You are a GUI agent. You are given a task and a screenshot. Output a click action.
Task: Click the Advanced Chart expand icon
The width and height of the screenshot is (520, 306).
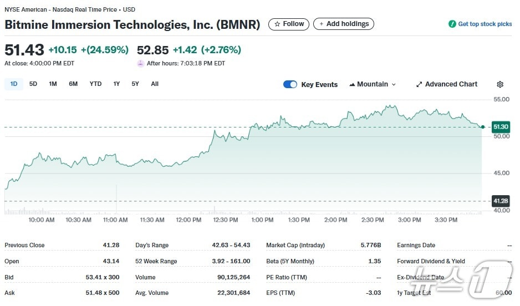click(x=419, y=84)
